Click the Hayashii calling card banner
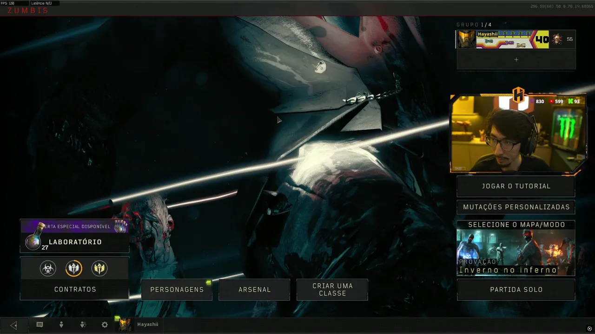Viewport: 595px width, 334px height. 512,39
